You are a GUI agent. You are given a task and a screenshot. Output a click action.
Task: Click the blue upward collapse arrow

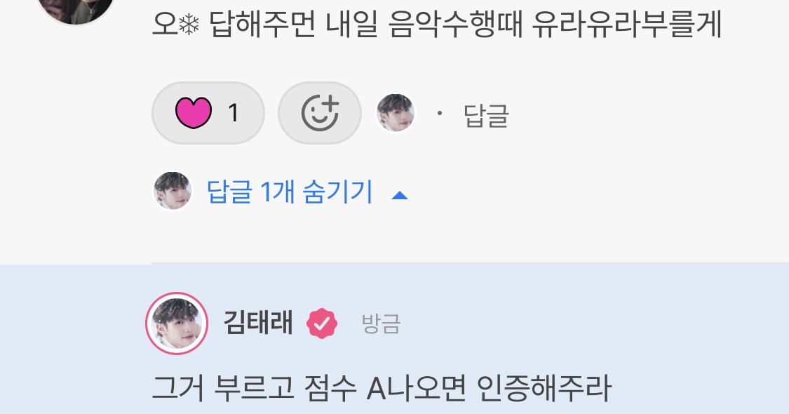[x=400, y=195]
